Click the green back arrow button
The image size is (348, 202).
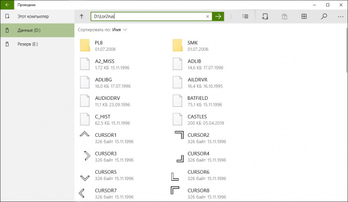tap(7, 5)
